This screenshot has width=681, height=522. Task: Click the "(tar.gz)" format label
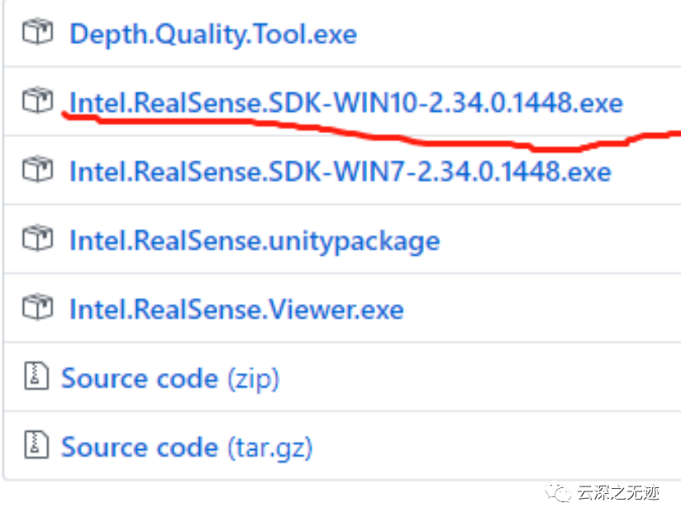tap(270, 448)
